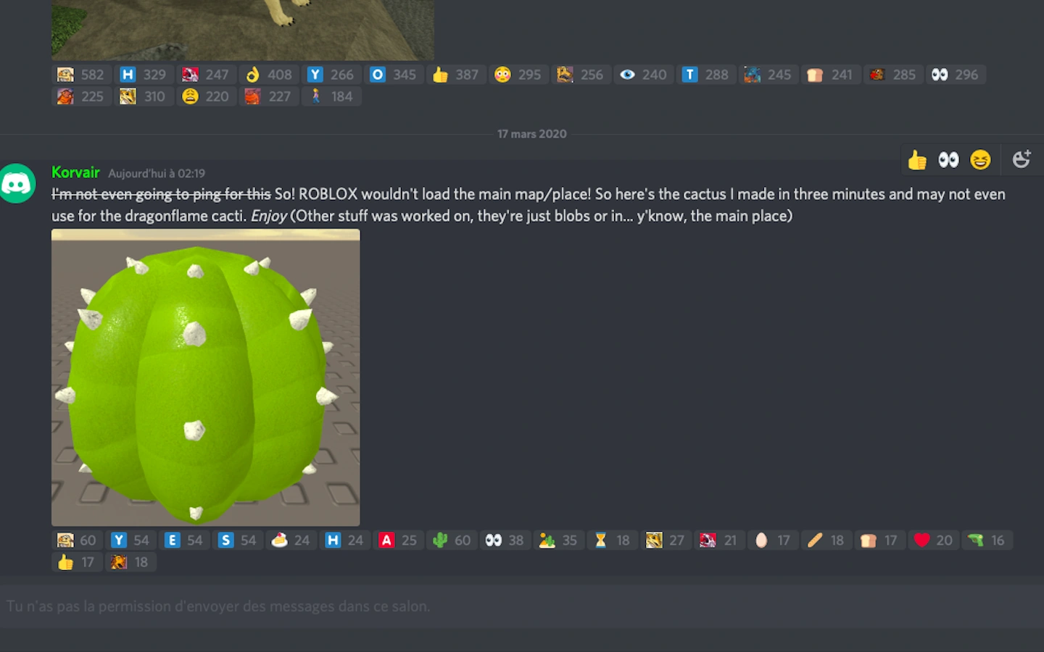Add thumbs up quick reaction in hover bar
The width and height of the screenshot is (1044, 652).
point(917,159)
